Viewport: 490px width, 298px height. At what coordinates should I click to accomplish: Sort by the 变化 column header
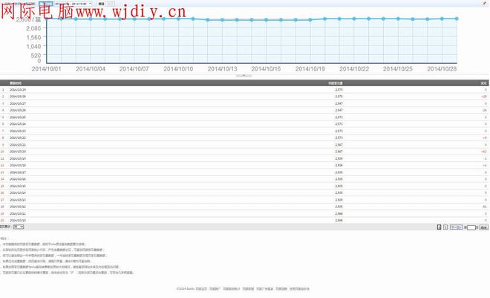(483, 82)
